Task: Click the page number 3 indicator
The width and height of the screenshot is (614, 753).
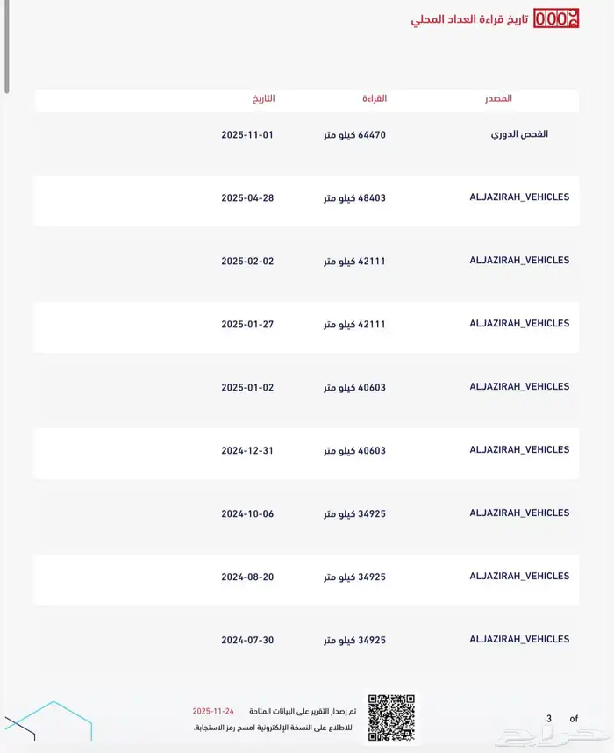Action: click(x=549, y=719)
